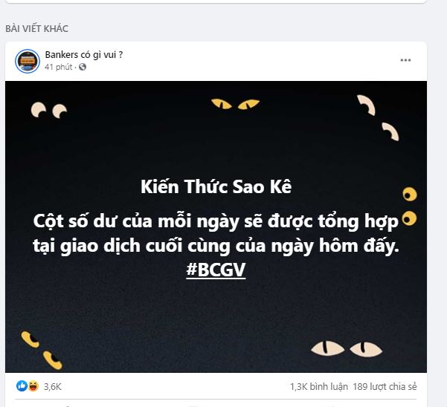Click the yellow cat eyes at image top center

(x=236, y=104)
